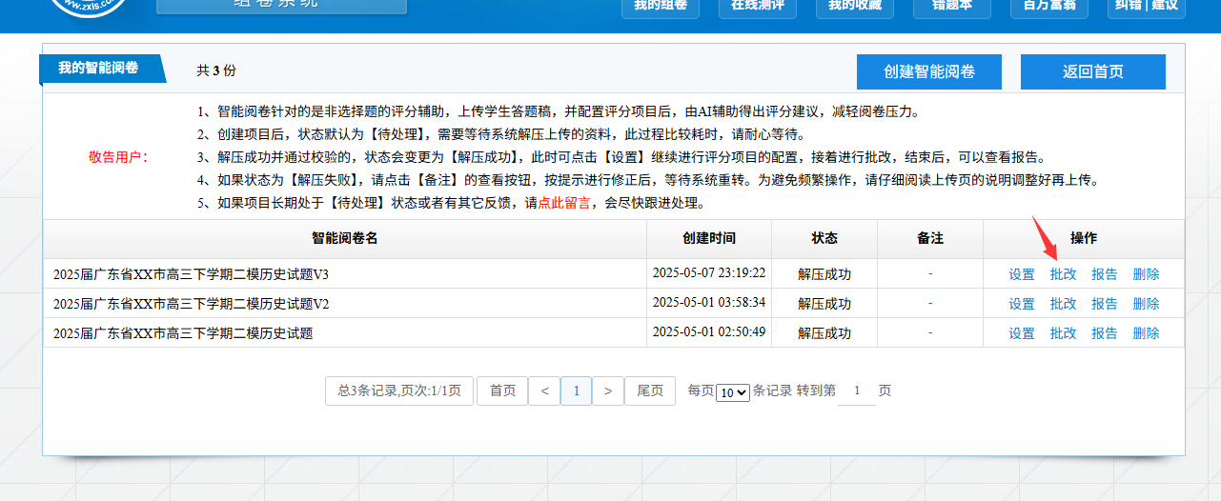Image resolution: width=1221 pixels, height=501 pixels.
Task: Open the 我的组卷 navigation tab
Action: pos(660,7)
